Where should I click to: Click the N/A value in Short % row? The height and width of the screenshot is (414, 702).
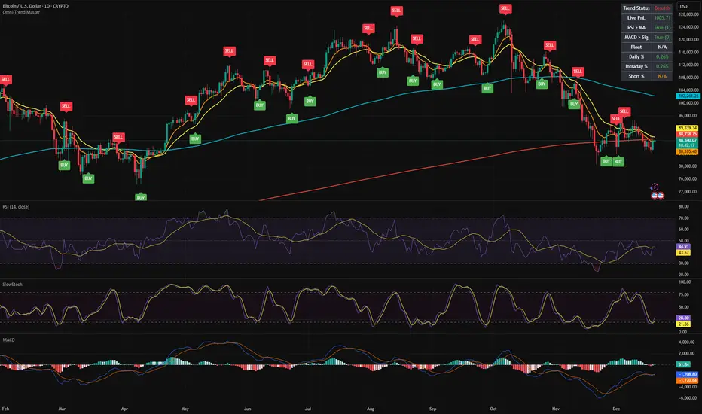click(x=662, y=77)
